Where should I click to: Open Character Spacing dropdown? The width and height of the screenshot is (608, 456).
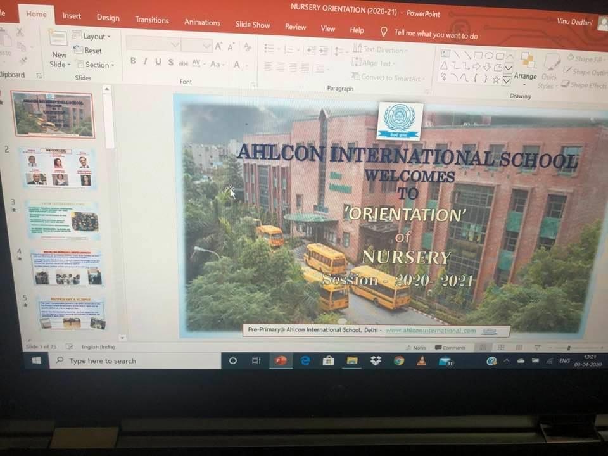[198, 63]
